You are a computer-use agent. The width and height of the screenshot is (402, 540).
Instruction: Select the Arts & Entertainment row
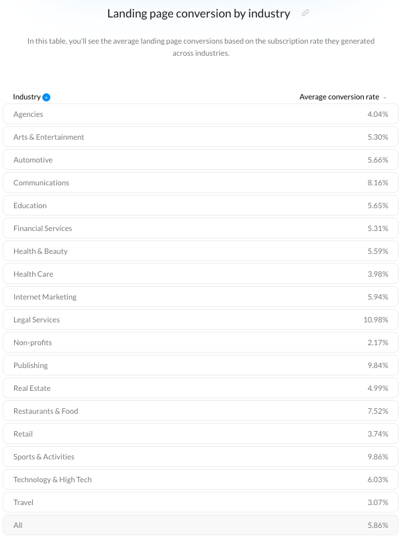click(x=201, y=137)
